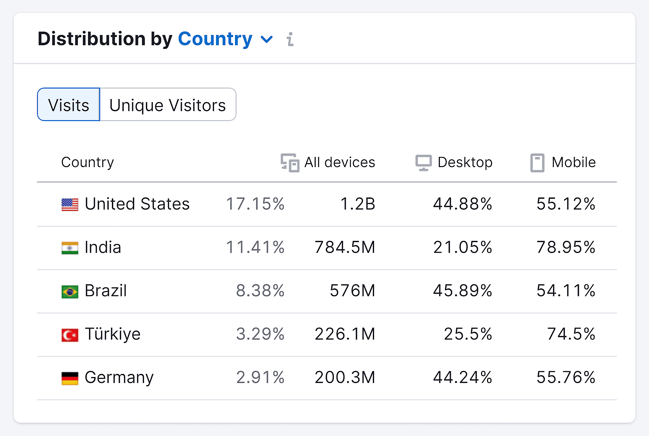Switch to Unique Visitors view
Screen dimensions: 649x436
point(167,105)
